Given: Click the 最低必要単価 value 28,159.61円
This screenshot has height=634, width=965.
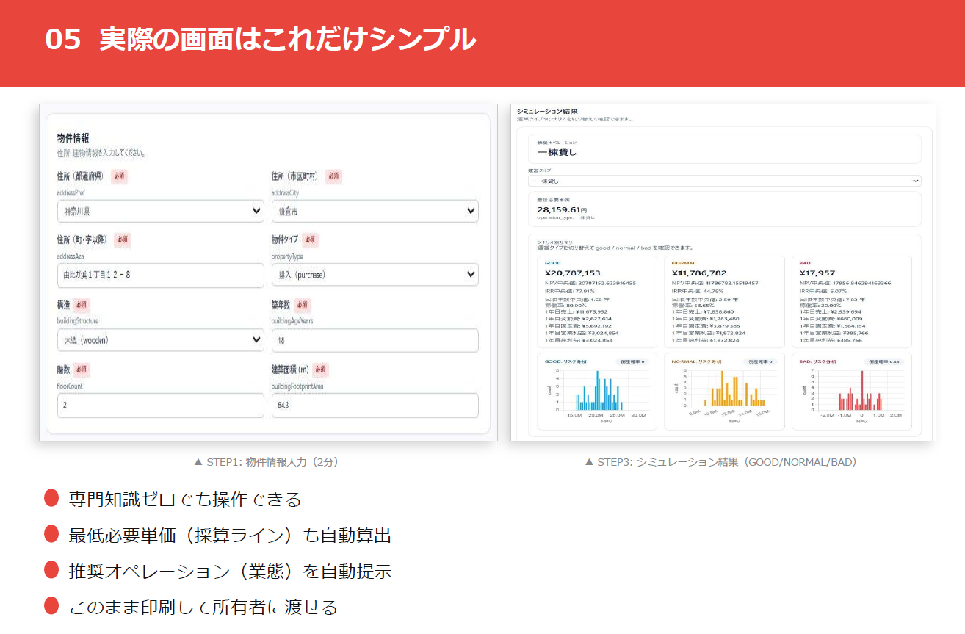Looking at the screenshot, I should (563, 209).
